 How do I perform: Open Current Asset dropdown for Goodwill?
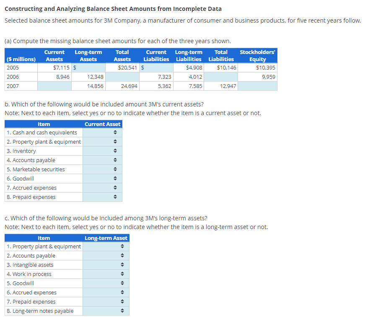click(102, 178)
